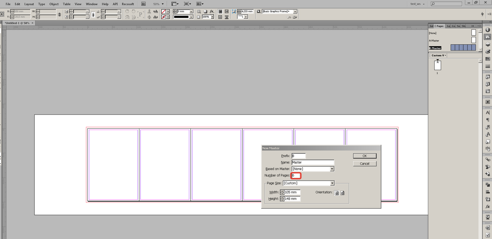Click the Stroke panel icon in dock
This screenshot has height=239, width=492.
[x=487, y=66]
